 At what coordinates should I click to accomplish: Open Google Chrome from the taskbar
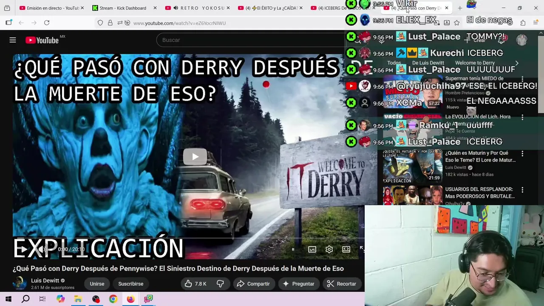coord(113,299)
